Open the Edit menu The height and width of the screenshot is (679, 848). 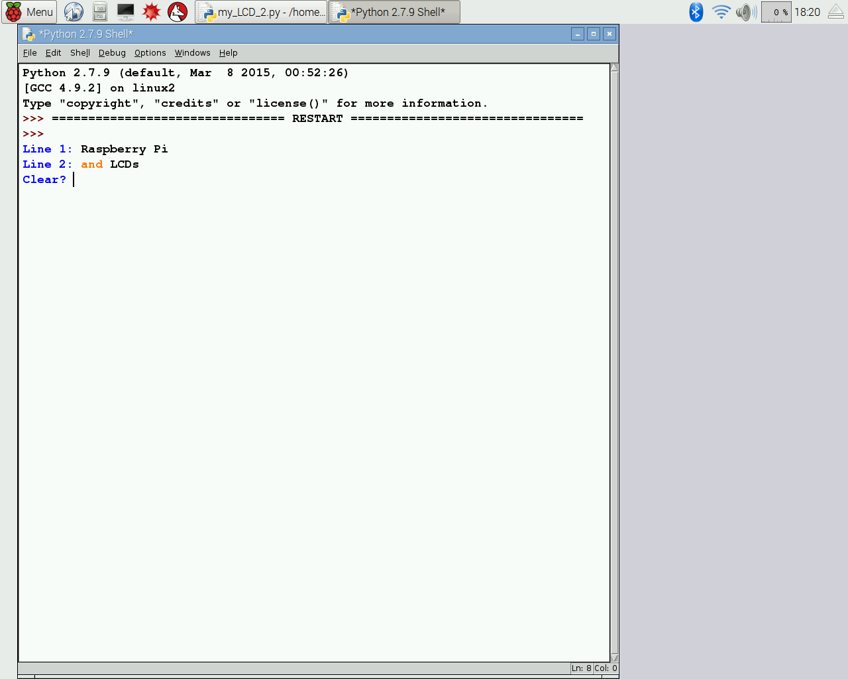pos(53,53)
